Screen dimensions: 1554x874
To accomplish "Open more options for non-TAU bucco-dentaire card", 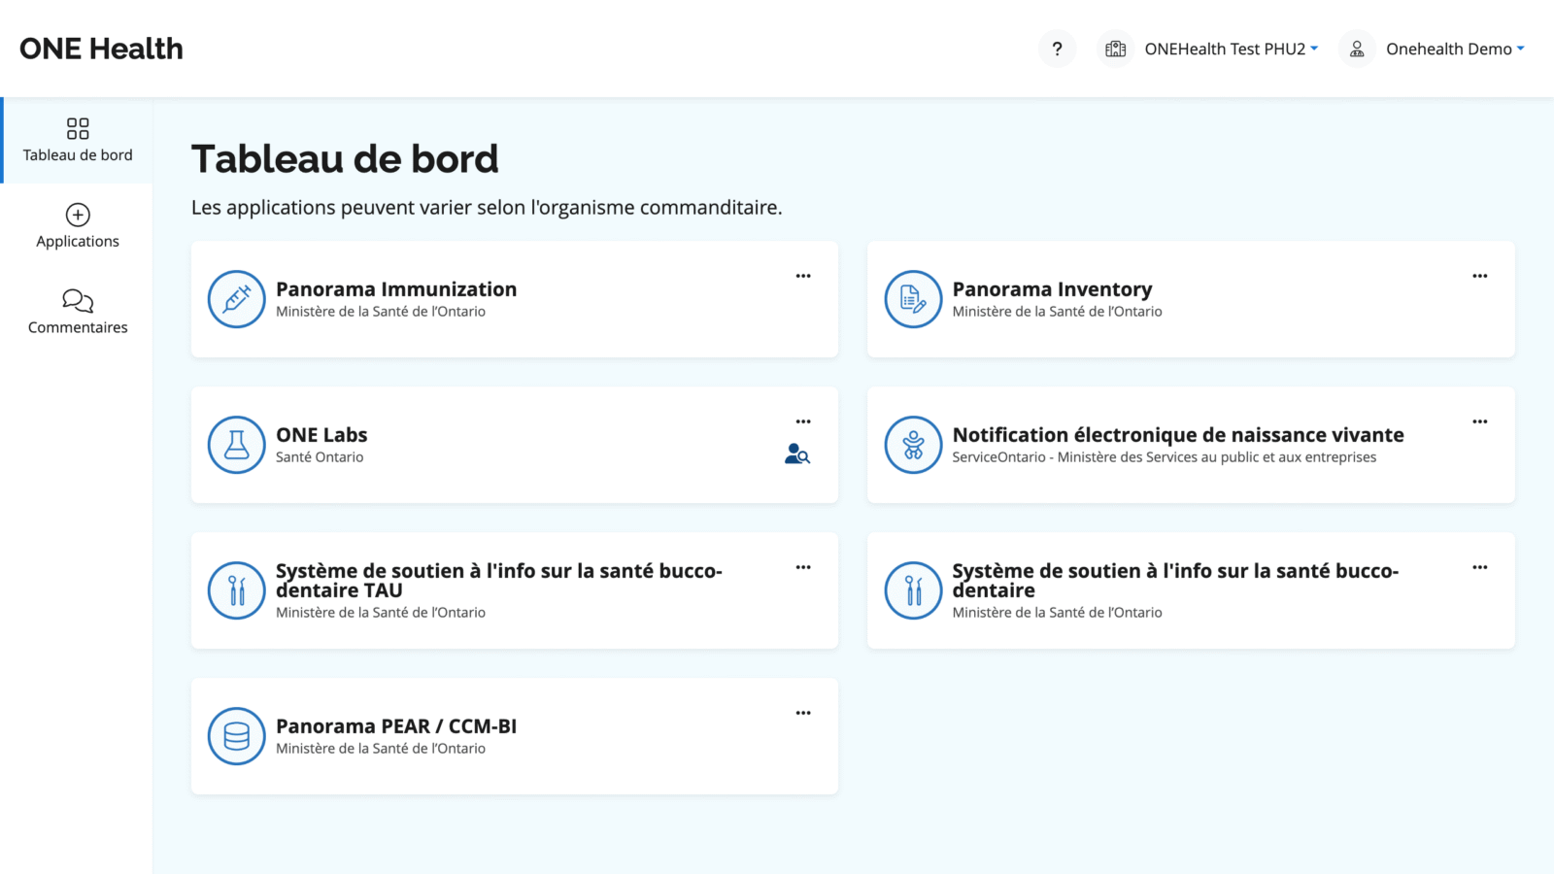I will [x=1479, y=567].
